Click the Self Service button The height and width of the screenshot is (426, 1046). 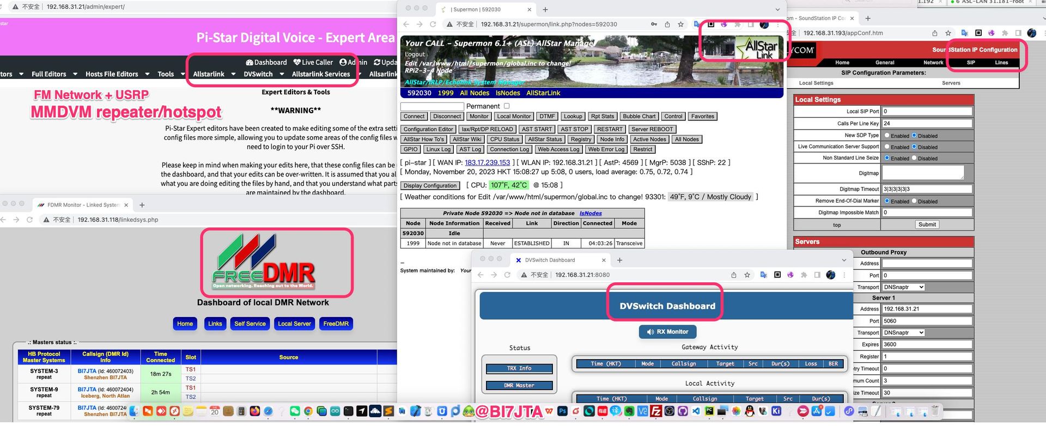(250, 324)
